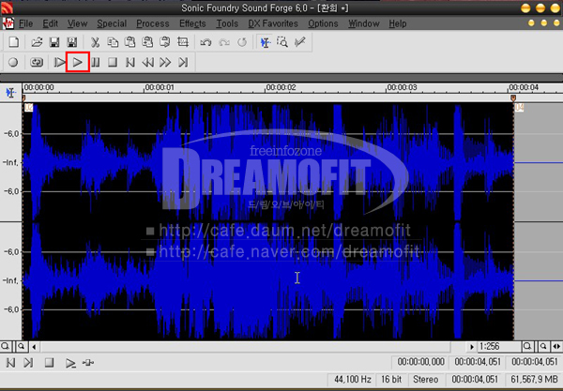This screenshot has width=563, height=391.
Task: Open the View menu
Action: [77, 23]
